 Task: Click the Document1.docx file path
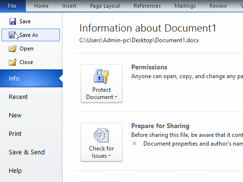[139, 40]
